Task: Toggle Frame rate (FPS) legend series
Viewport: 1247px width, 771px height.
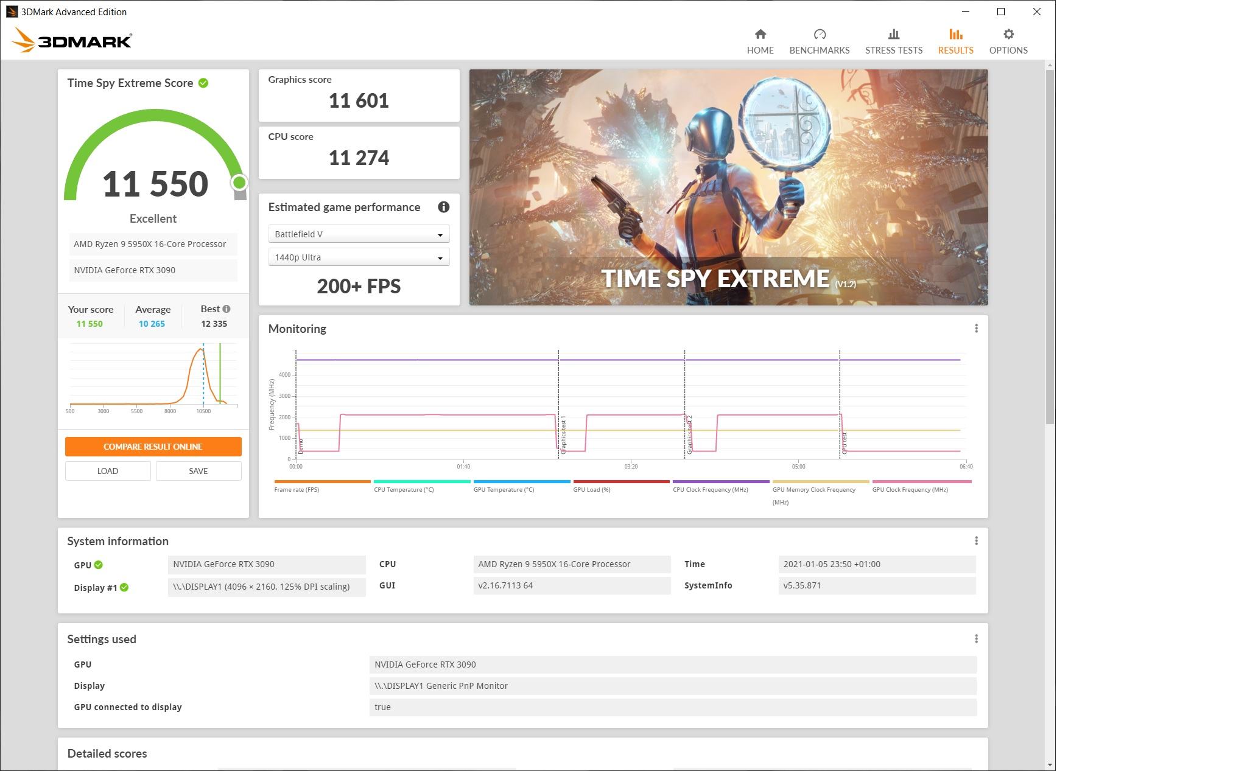Action: (297, 489)
